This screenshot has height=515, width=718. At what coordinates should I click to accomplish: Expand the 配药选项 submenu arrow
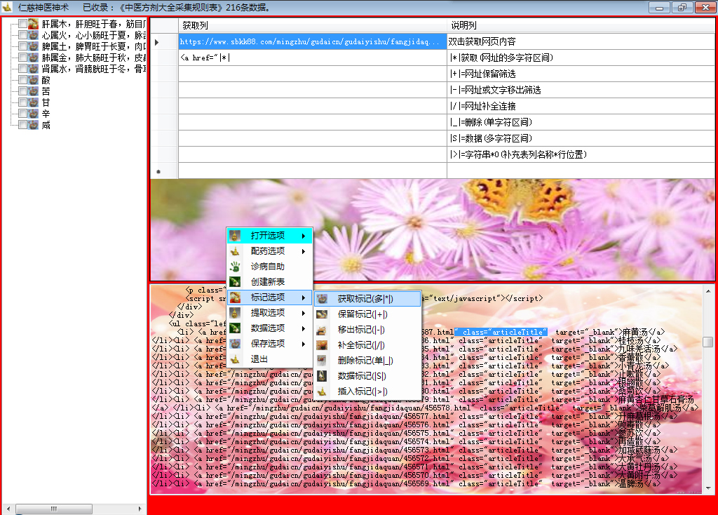304,252
